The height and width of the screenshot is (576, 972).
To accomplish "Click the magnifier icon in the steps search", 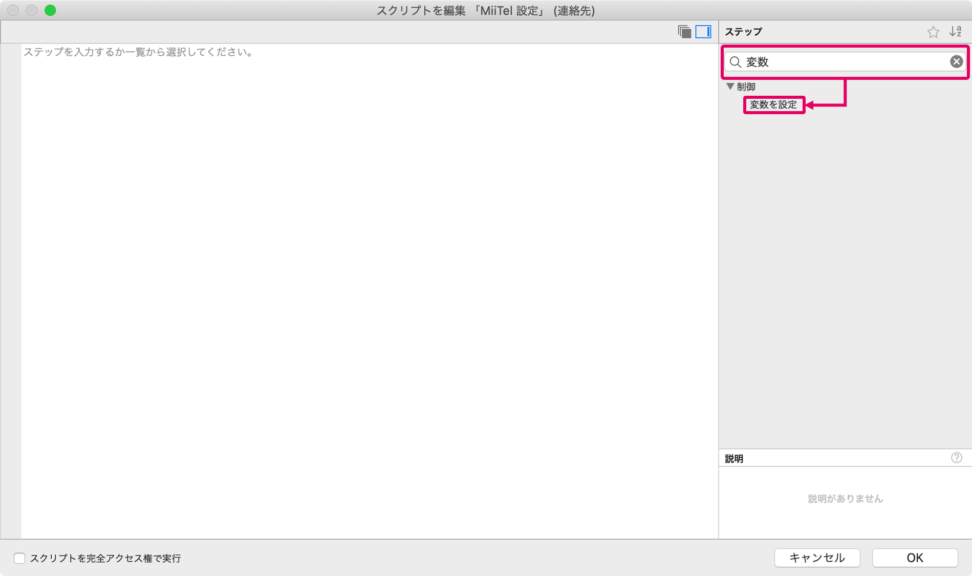I will (736, 62).
